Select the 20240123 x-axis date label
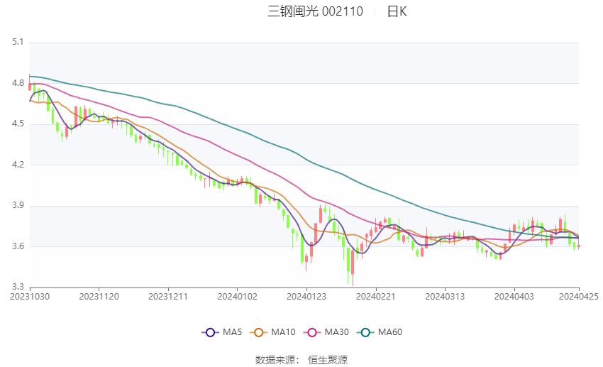The image size is (603, 367). coord(306,297)
